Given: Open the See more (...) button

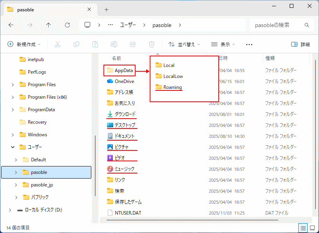Looking at the screenshot, I should [249, 44].
